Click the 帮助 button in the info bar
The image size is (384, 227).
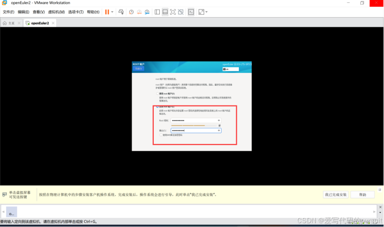363,194
